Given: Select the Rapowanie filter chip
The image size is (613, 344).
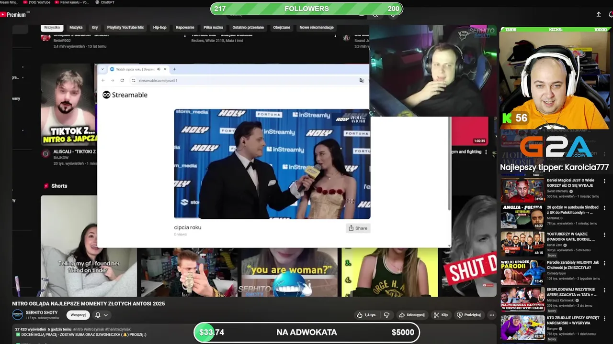Looking at the screenshot, I should pos(185,28).
